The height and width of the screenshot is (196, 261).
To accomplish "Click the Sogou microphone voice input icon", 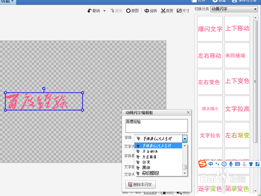I will coord(231,164).
